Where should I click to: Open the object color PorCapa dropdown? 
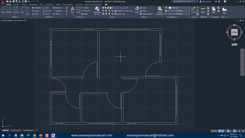(179, 8)
